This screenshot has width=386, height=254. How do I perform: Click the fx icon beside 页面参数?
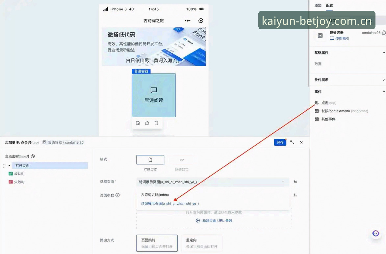[x=295, y=195]
